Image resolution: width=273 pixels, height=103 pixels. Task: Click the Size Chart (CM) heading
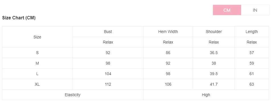[19, 18]
